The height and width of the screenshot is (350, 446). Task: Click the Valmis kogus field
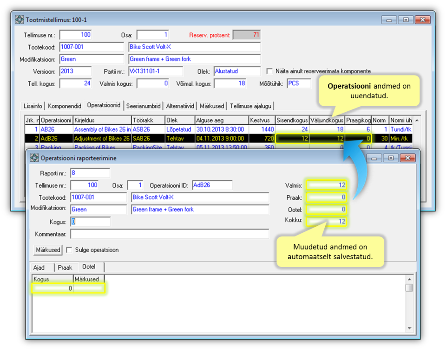coord(153,83)
